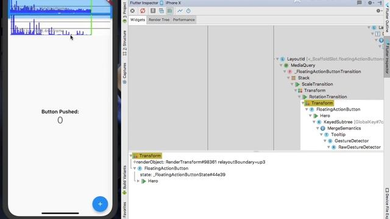Click the MediaQuery green icon

coord(286,65)
